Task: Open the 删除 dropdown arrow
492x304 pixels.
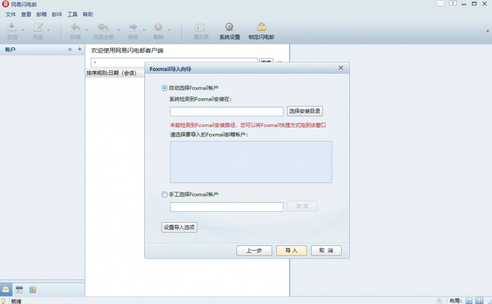Action: pyautogui.click(x=169, y=30)
